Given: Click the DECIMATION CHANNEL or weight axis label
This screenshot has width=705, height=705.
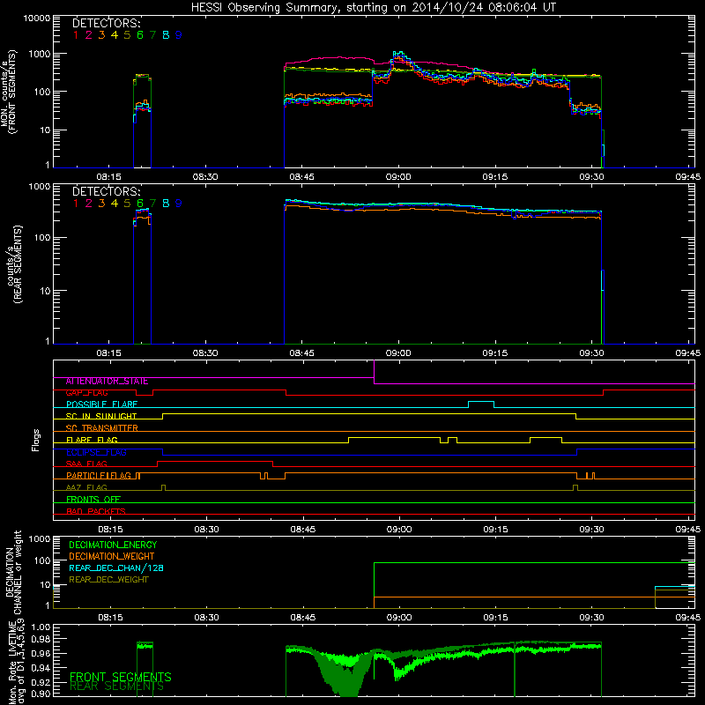Looking at the screenshot, I should tap(12, 572).
